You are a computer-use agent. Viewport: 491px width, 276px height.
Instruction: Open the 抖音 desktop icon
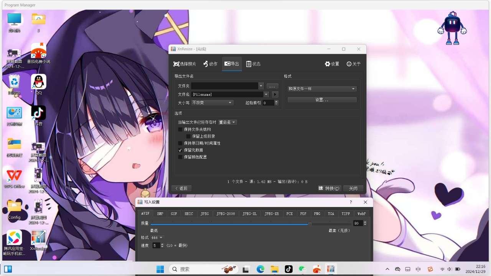coord(38,116)
